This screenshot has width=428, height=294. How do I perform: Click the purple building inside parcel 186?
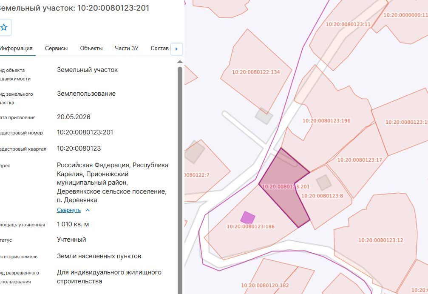(x=247, y=218)
